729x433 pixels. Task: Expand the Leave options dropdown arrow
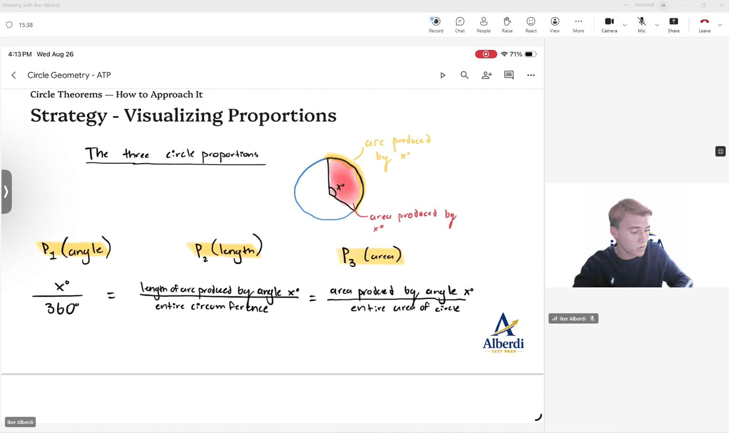[720, 25]
